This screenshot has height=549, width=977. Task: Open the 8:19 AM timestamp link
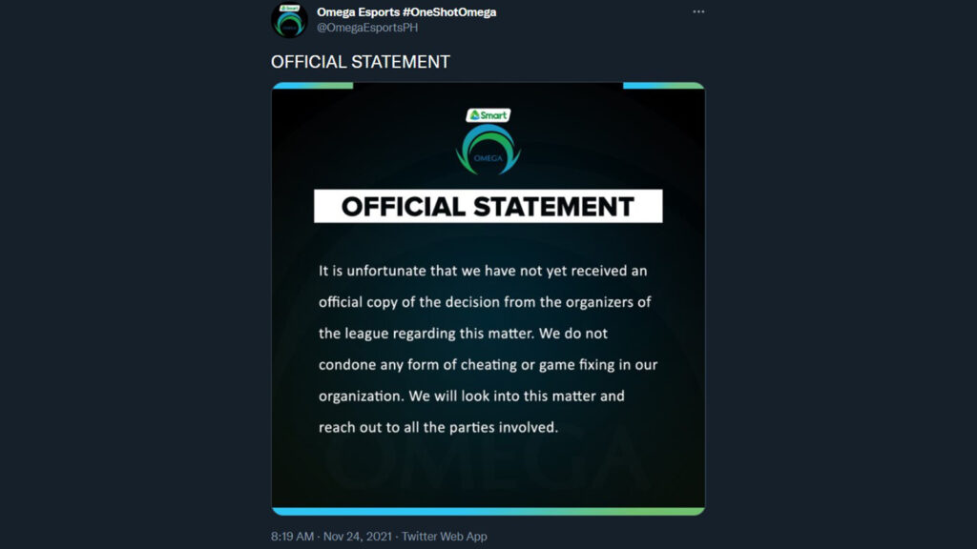pyautogui.click(x=292, y=536)
